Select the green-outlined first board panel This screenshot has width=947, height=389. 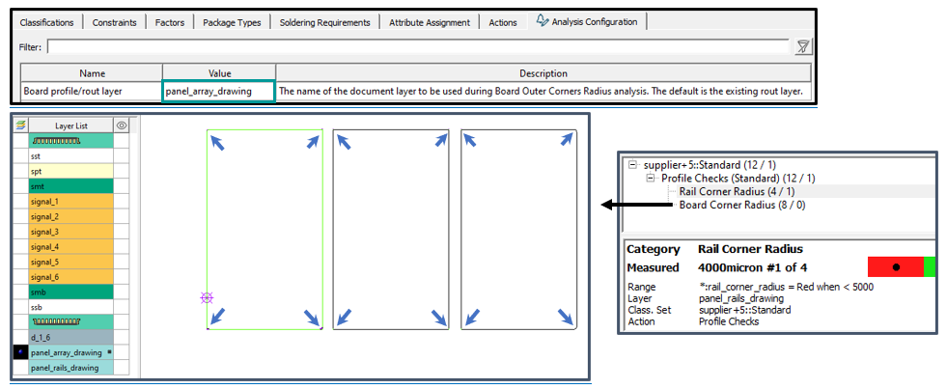[x=265, y=230]
